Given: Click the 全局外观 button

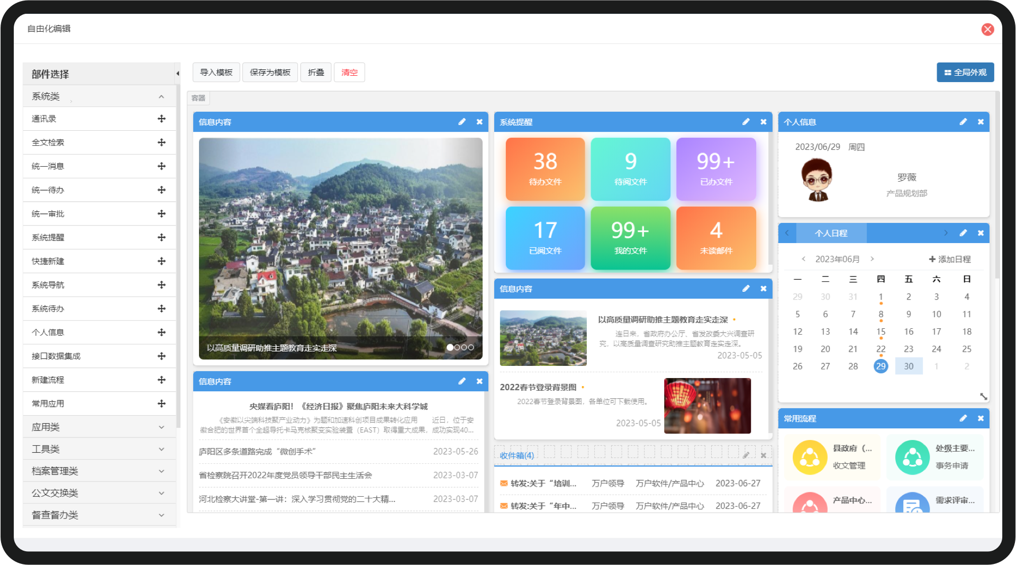Looking at the screenshot, I should point(965,73).
